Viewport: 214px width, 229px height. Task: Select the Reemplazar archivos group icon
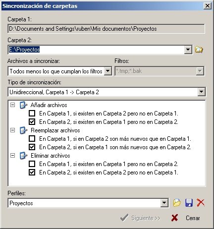pyautogui.click(x=23, y=130)
